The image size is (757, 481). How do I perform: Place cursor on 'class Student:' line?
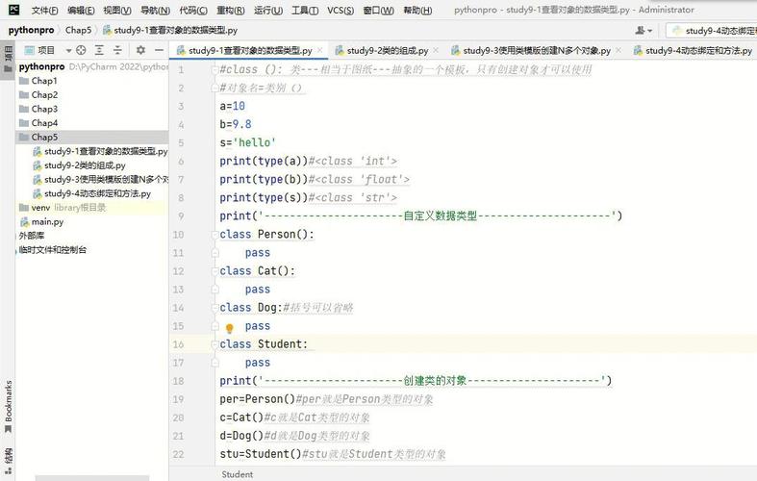264,343
